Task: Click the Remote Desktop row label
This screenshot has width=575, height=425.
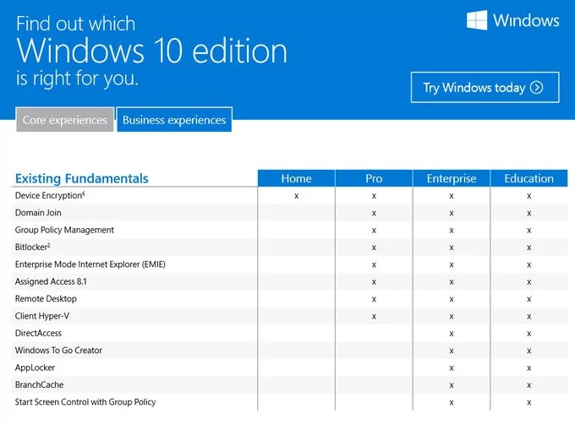Action: point(46,298)
